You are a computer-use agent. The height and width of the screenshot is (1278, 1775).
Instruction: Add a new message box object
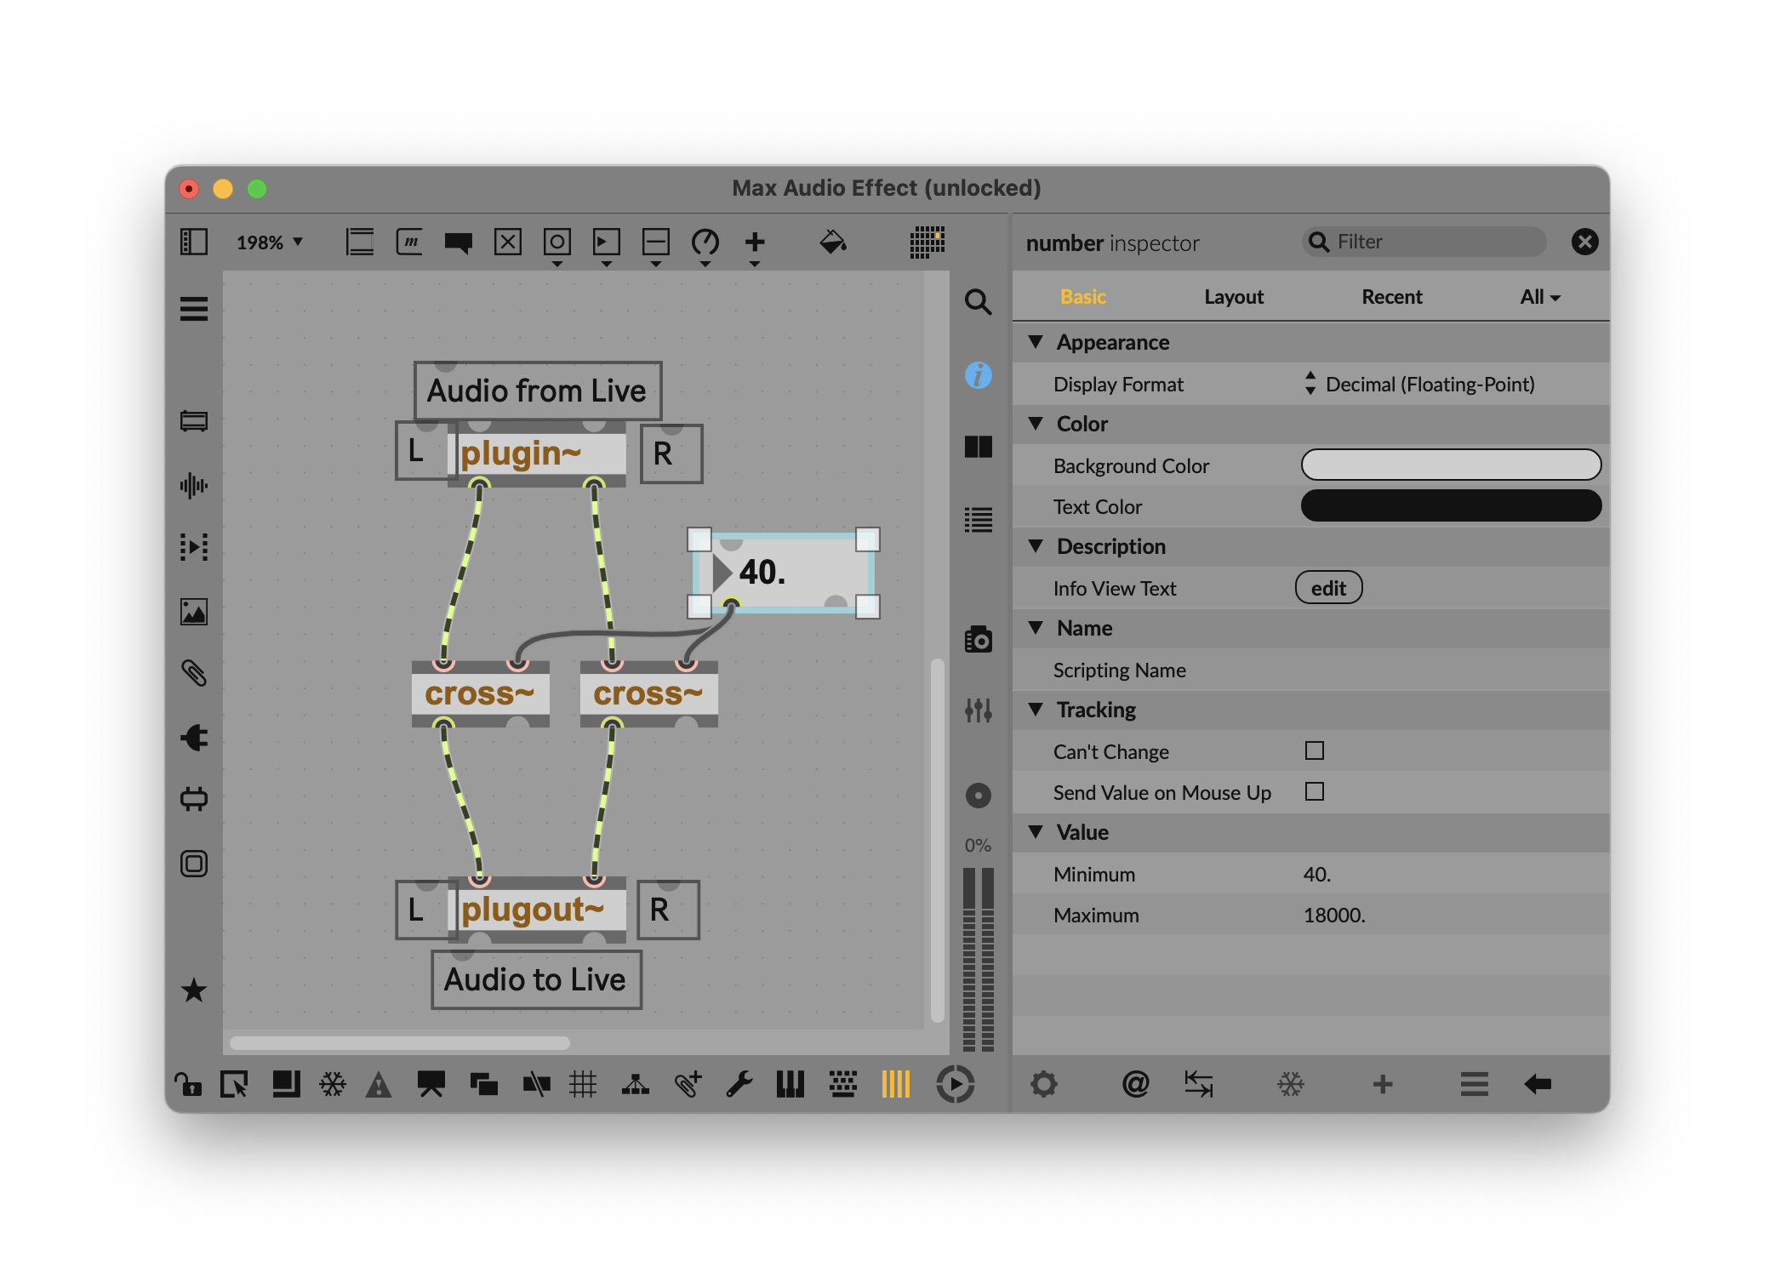tap(409, 242)
